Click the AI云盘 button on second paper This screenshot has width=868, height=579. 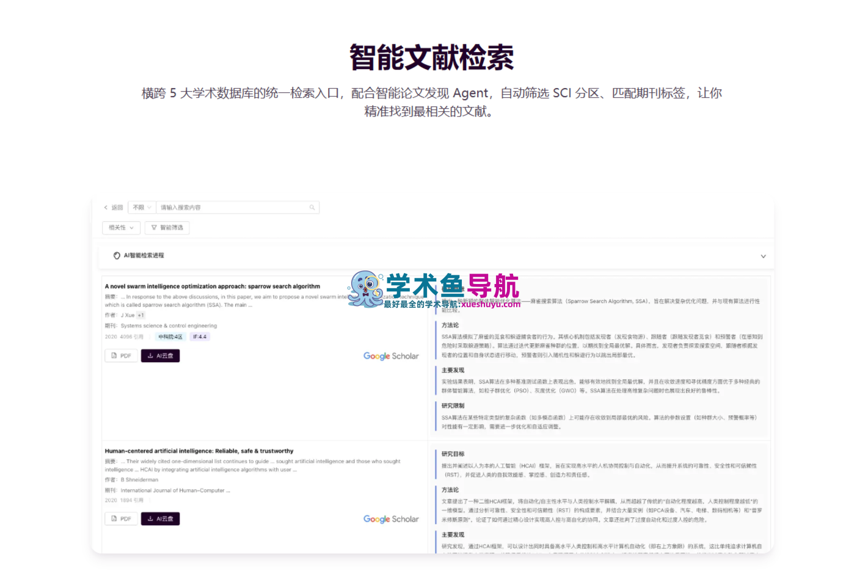[x=160, y=518]
